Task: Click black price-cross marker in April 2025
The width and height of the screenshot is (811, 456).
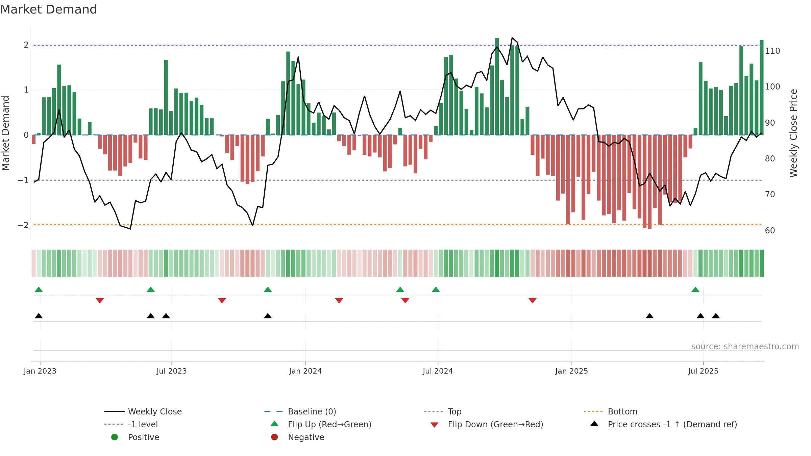Action: pyautogui.click(x=649, y=316)
